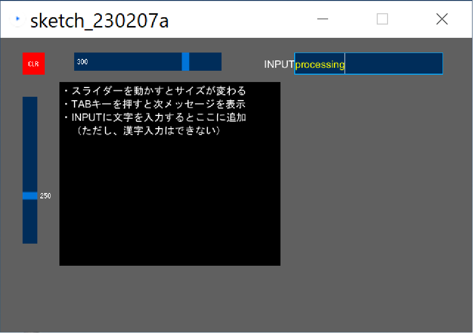Viewport: 473px width, 333px height.
Task: Close the sketch_230207a window
Action: pos(442,19)
